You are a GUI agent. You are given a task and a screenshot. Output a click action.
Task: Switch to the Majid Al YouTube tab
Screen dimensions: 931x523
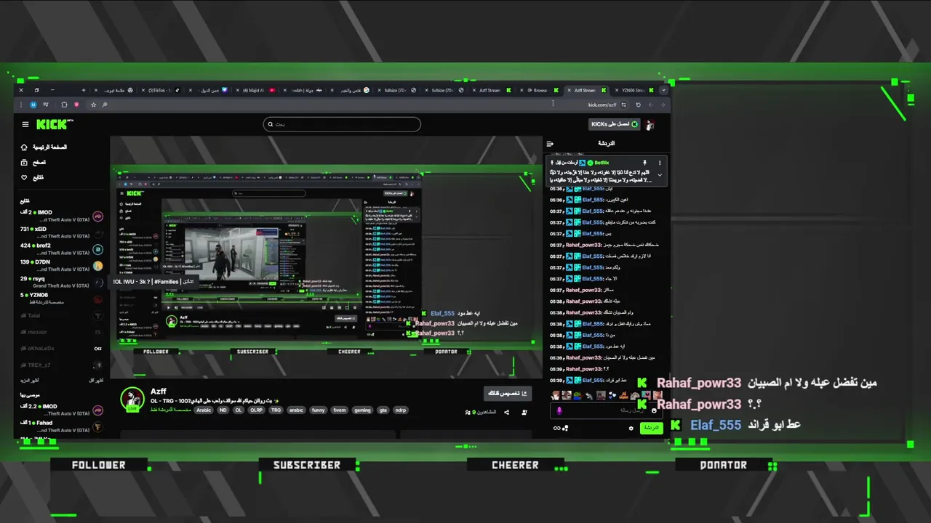point(254,90)
